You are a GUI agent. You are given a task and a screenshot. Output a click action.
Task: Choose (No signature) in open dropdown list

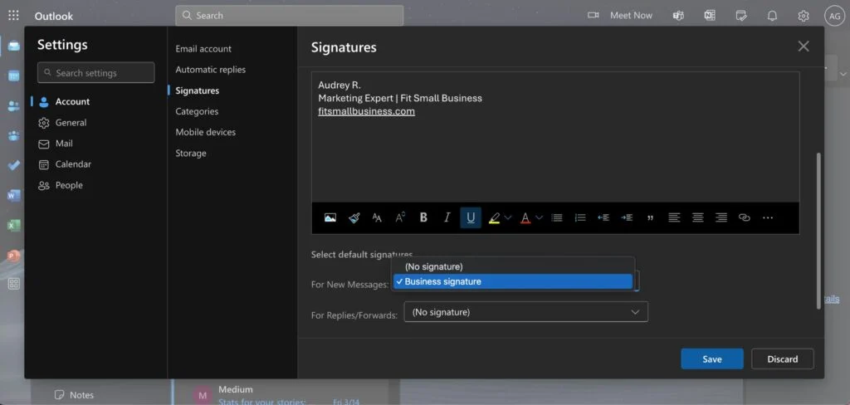coord(513,266)
